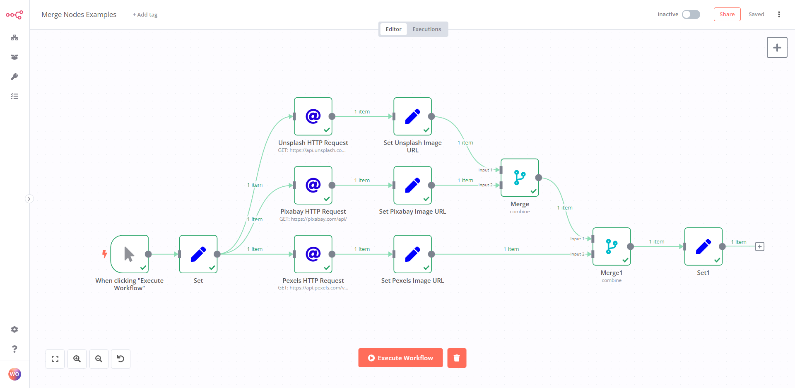This screenshot has height=388, width=795.
Task: Open the three-dot workflow options menu
Action: (779, 14)
